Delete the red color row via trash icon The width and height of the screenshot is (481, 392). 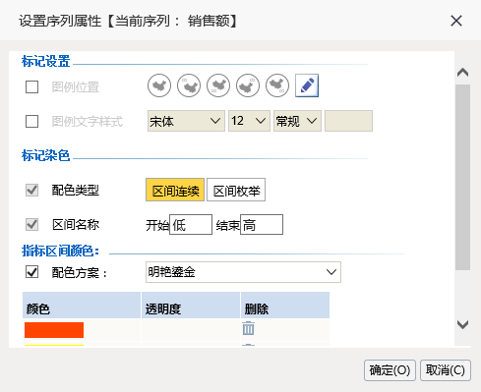pyautogui.click(x=248, y=328)
